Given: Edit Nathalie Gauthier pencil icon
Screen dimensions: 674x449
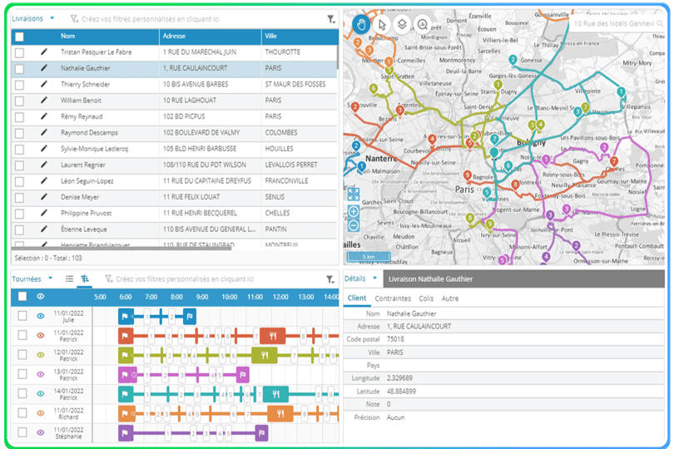Looking at the screenshot, I should [43, 68].
